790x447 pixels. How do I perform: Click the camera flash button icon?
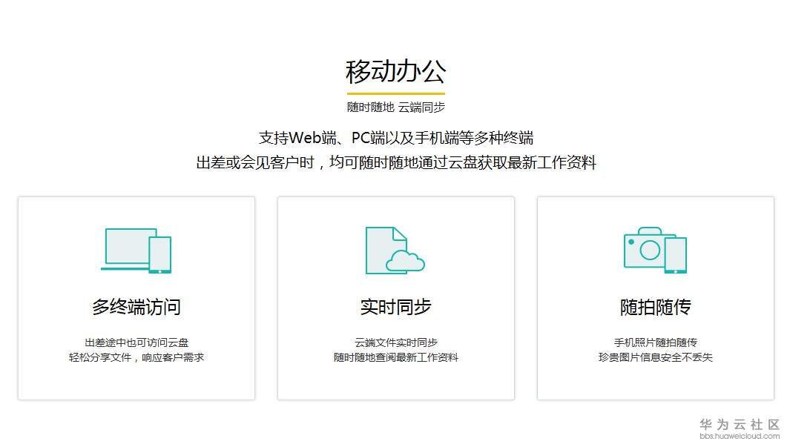(x=631, y=242)
